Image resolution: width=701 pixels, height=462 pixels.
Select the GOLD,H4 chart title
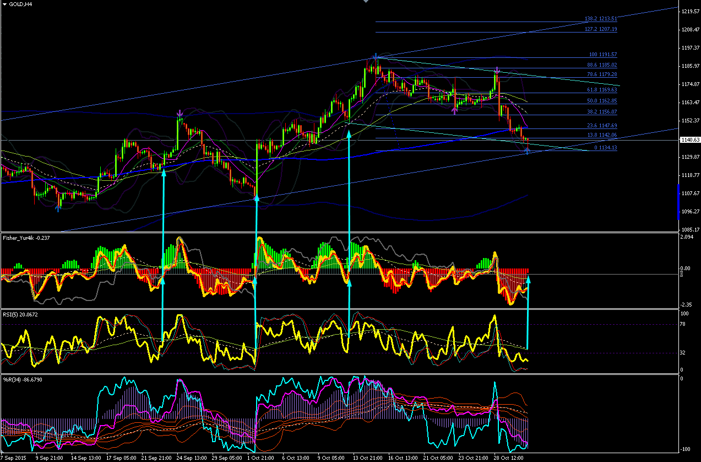click(20, 4)
